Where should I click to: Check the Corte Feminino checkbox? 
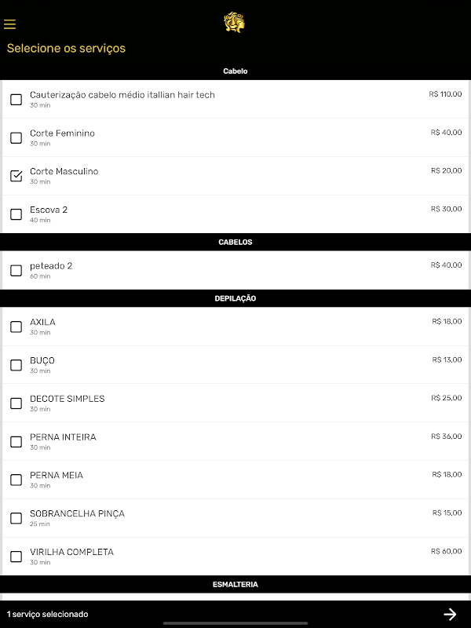click(16, 138)
